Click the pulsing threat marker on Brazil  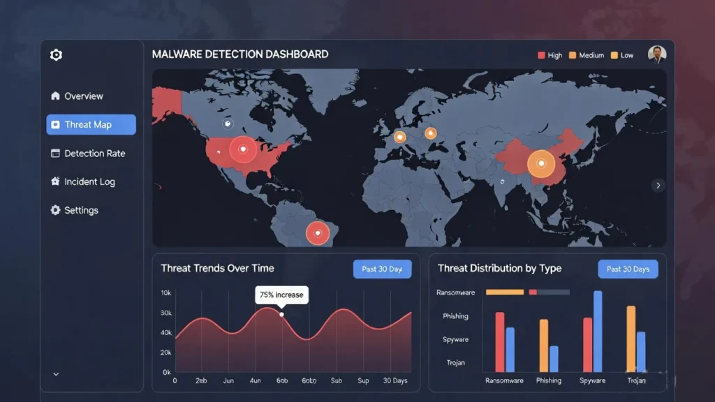pos(318,233)
